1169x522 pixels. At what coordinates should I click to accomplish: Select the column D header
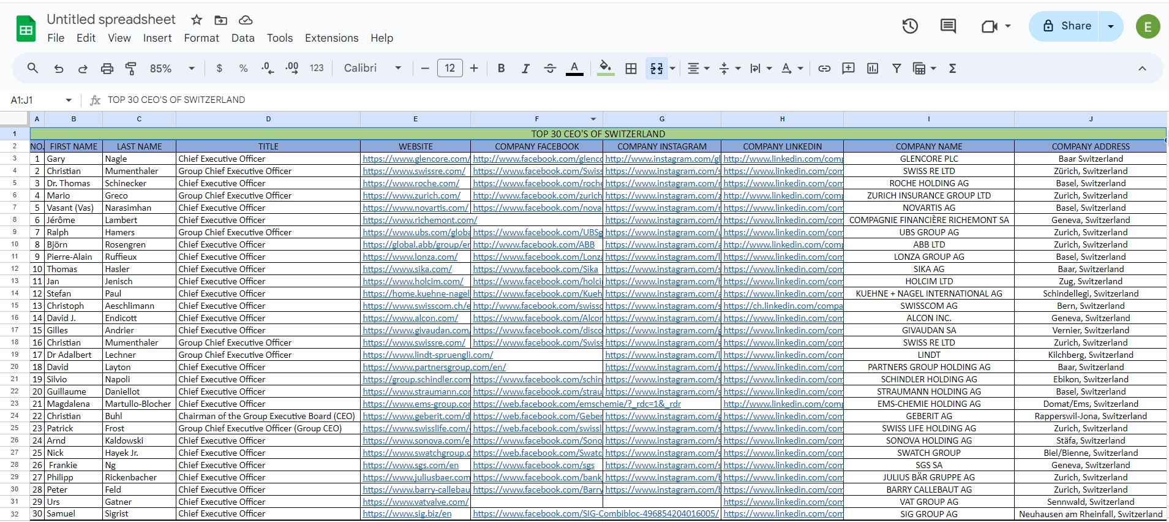tap(268, 119)
